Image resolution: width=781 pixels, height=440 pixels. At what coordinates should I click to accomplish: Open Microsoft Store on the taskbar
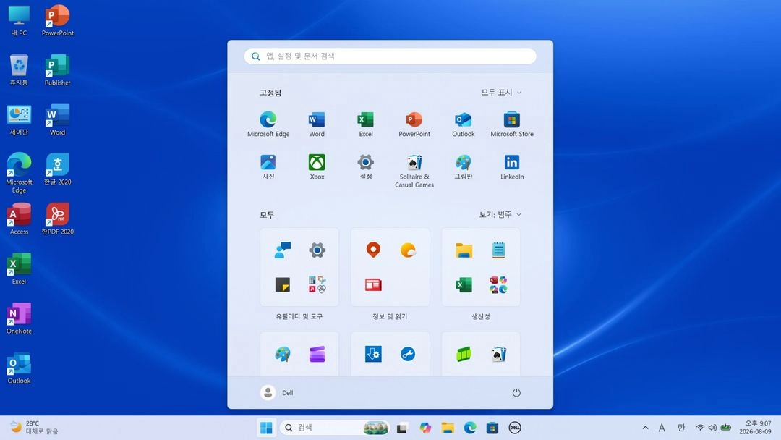click(492, 428)
